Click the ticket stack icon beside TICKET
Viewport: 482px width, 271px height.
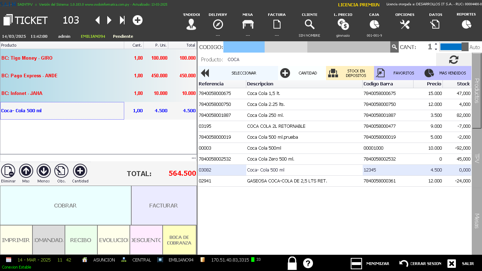pyautogui.click(x=8, y=20)
